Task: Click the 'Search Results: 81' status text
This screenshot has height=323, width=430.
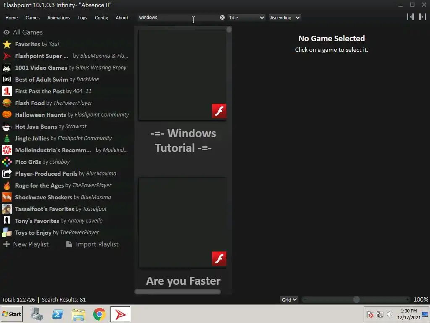Action: pyautogui.click(x=64, y=299)
